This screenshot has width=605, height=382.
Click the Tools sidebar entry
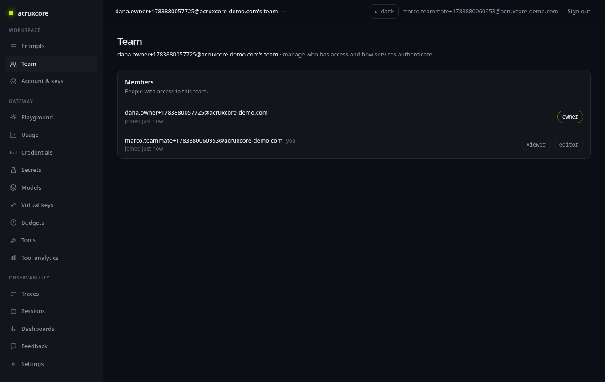[x=52, y=240]
